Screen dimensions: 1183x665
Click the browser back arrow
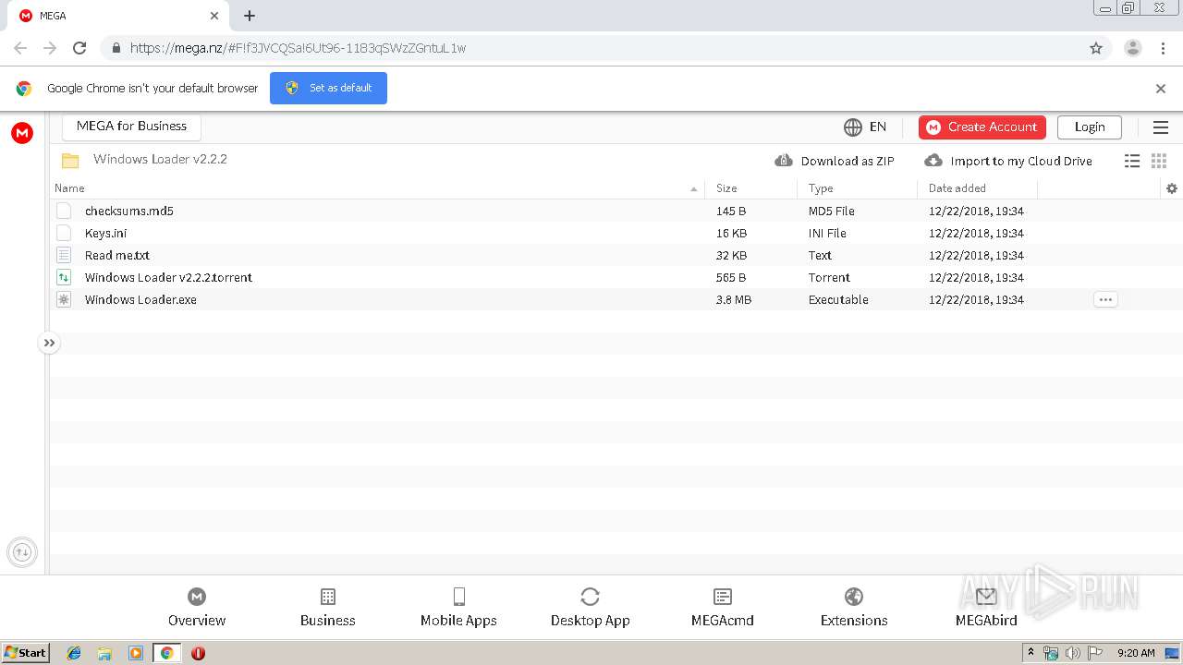click(20, 48)
